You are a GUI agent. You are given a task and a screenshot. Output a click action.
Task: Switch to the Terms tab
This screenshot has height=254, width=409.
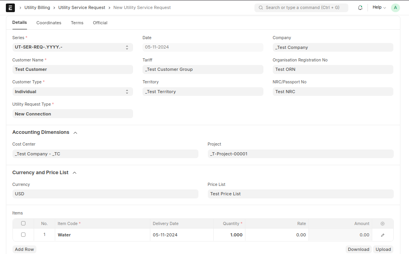[77, 23]
